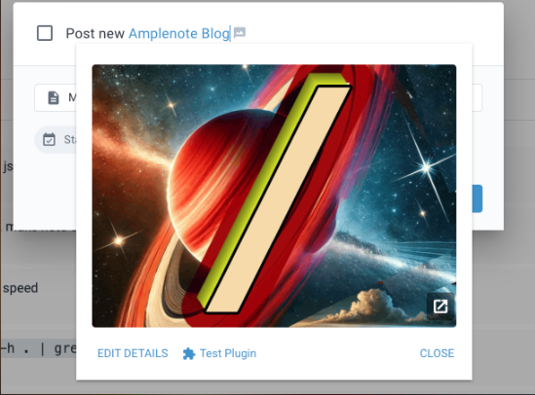Place cursor in the "Post new" task text
The height and width of the screenshot is (395, 535).
coord(95,33)
